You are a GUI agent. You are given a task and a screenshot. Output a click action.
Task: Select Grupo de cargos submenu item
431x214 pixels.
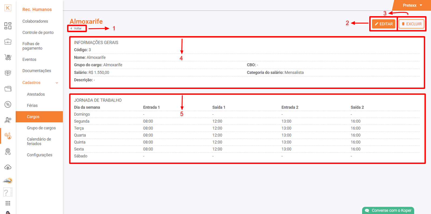tap(41, 128)
